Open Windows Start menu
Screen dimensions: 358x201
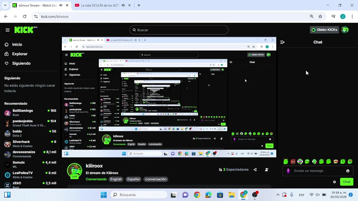click(103, 195)
